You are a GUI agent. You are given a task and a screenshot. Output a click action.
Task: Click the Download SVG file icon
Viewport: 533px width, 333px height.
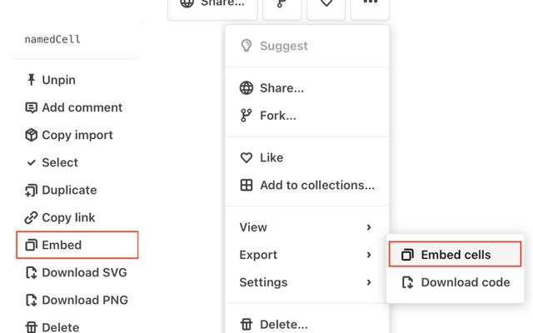[x=32, y=272]
